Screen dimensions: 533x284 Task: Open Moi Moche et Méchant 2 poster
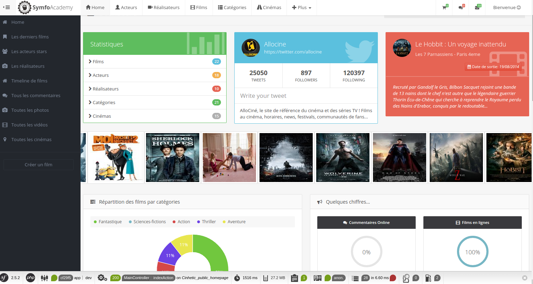tap(116, 158)
